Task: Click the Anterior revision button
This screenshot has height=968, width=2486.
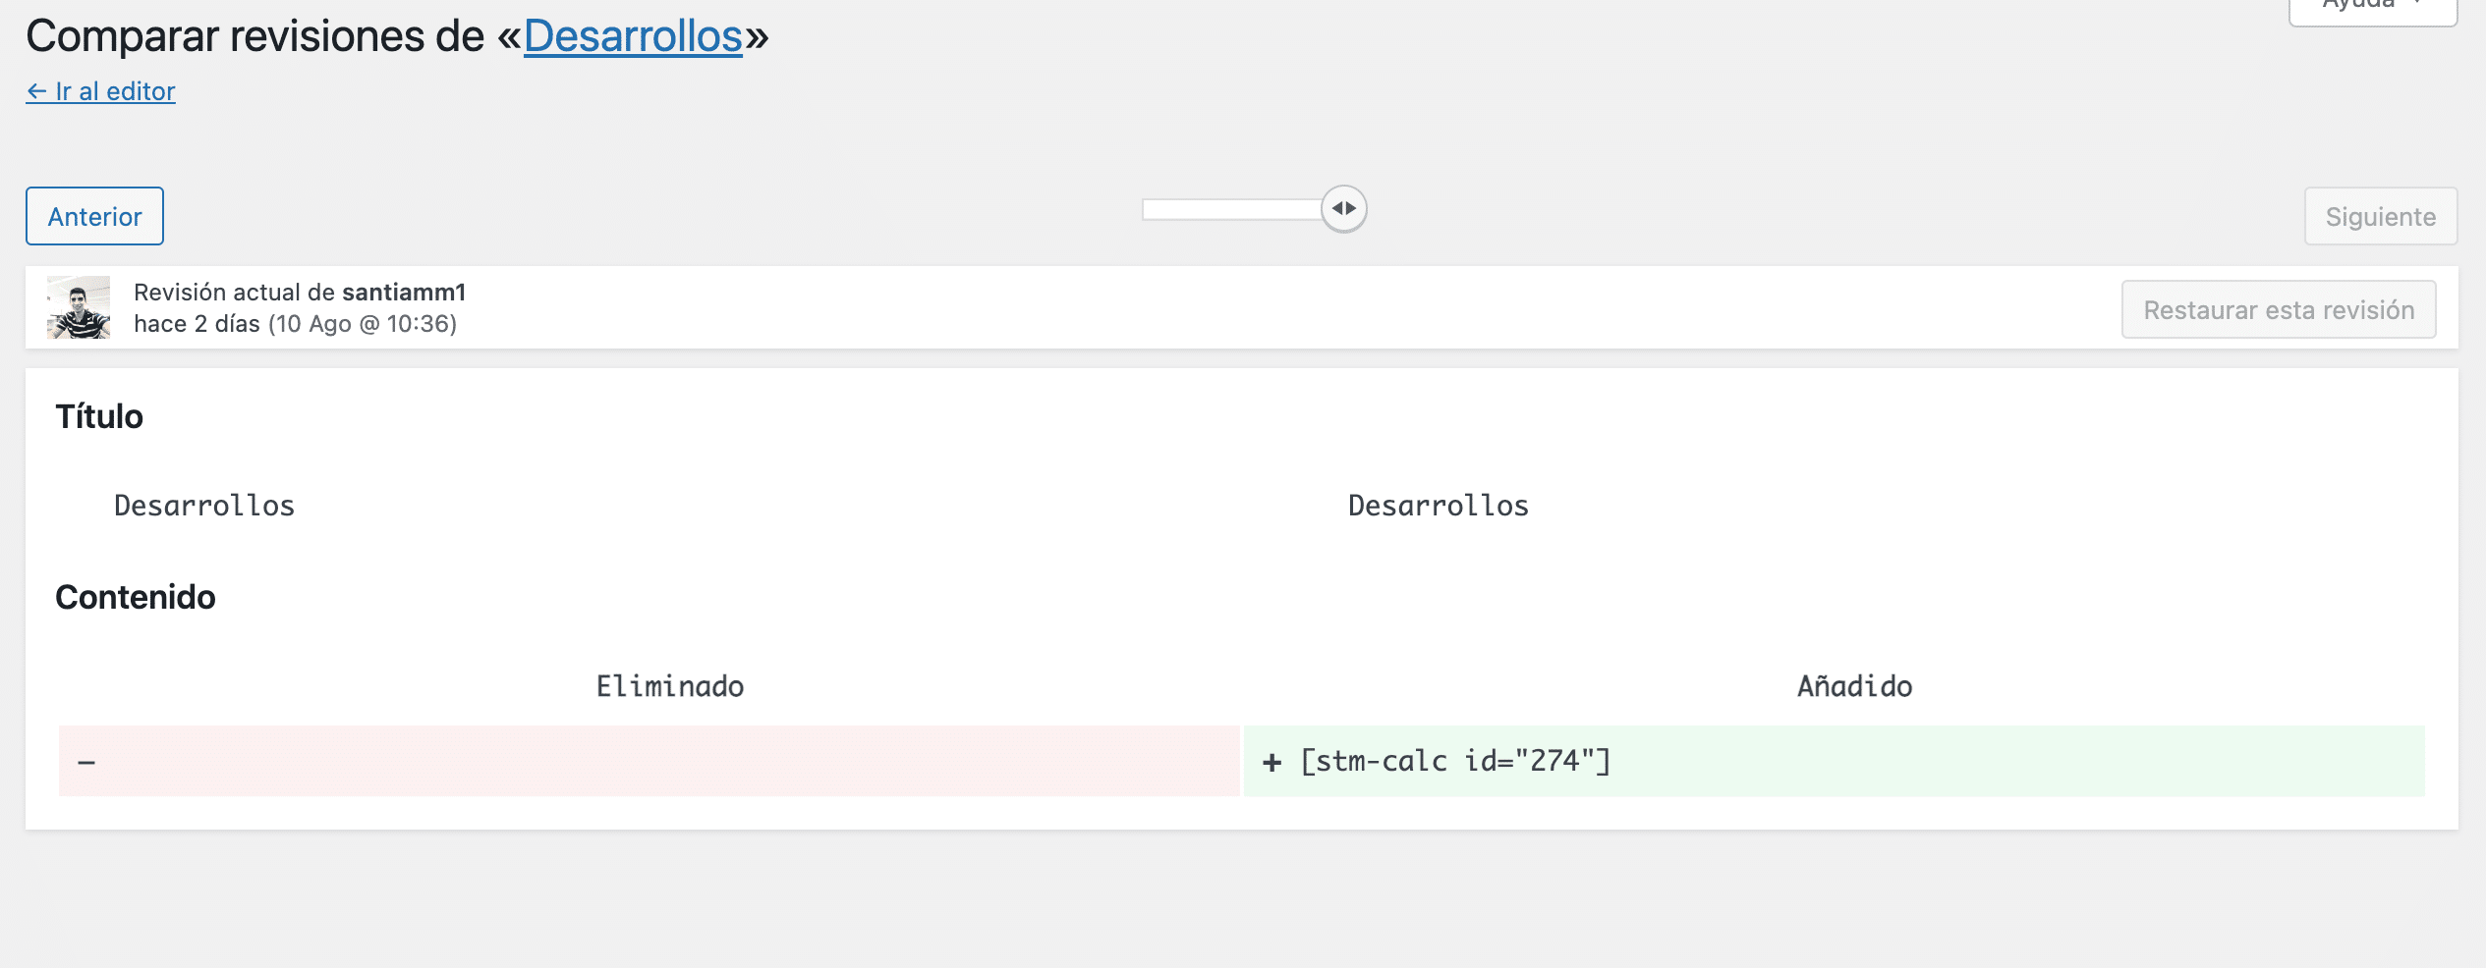Action: pos(94,216)
